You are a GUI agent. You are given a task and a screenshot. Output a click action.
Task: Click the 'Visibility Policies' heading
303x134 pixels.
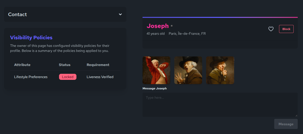coord(31,38)
